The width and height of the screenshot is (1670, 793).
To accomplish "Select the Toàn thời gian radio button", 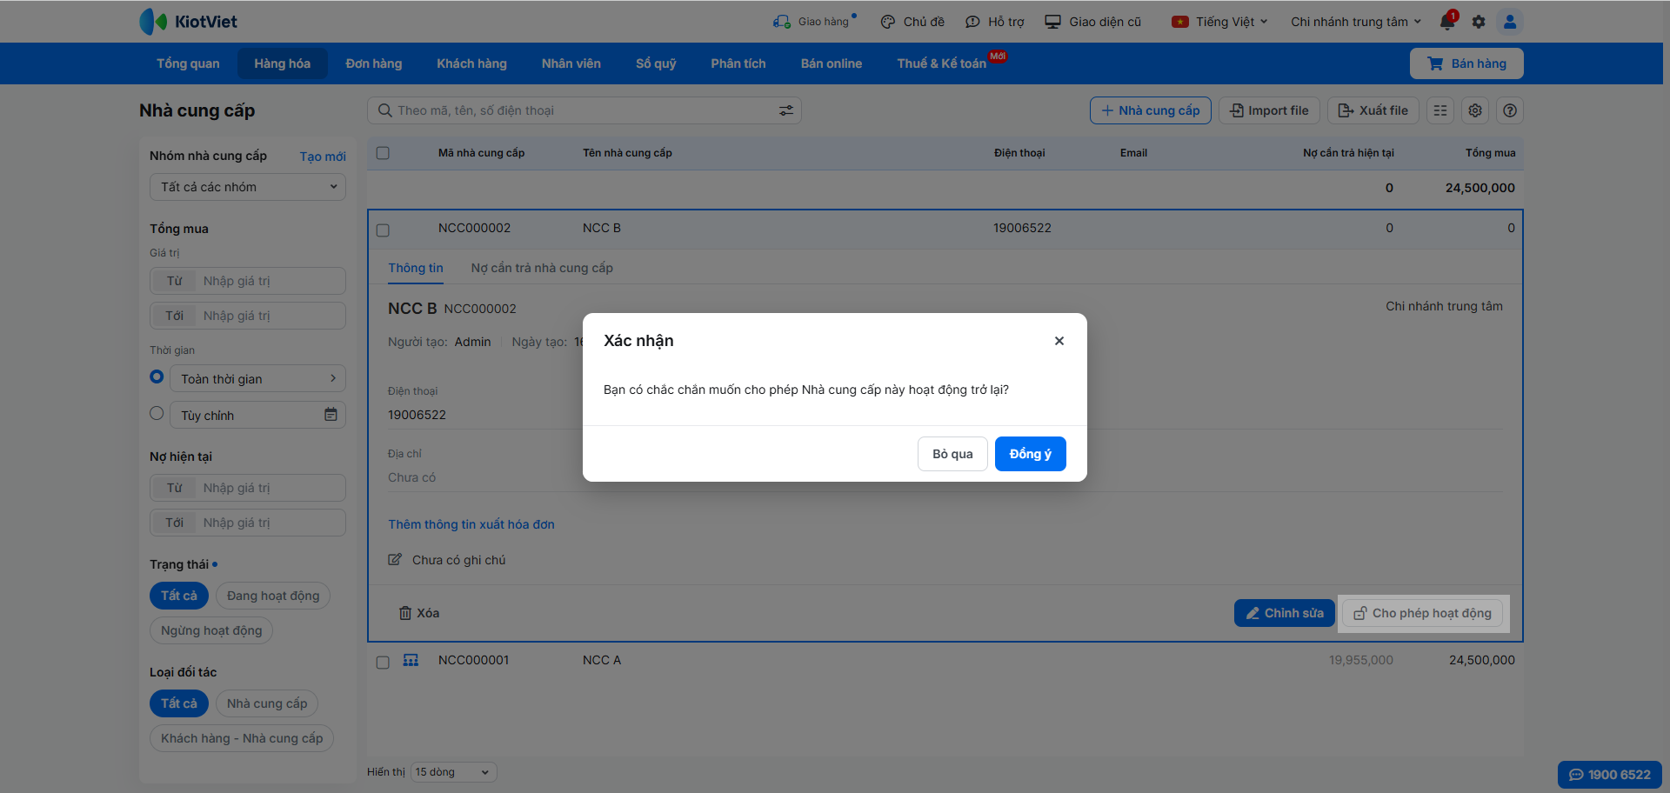I will [157, 377].
